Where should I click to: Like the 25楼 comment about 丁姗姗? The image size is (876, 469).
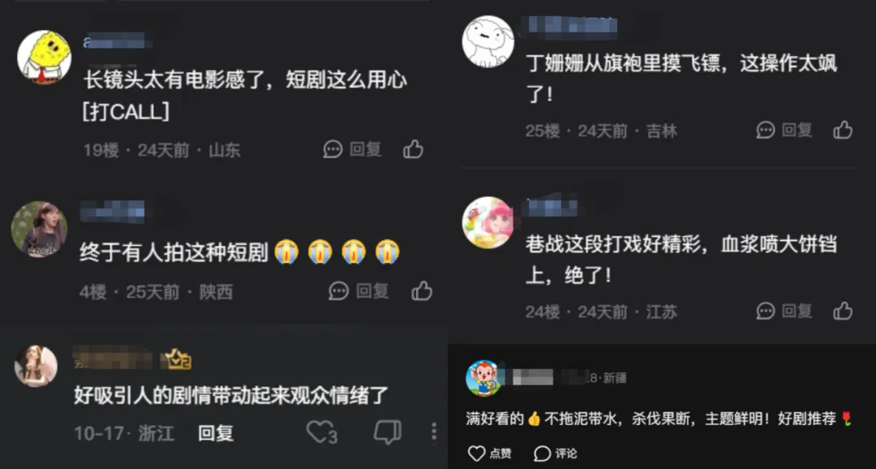tap(843, 131)
